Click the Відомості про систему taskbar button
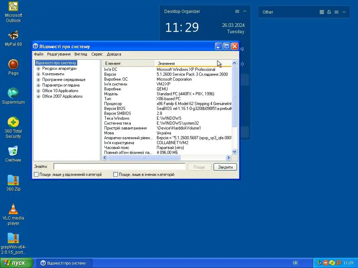The image size is (358, 268). [x=65, y=263]
